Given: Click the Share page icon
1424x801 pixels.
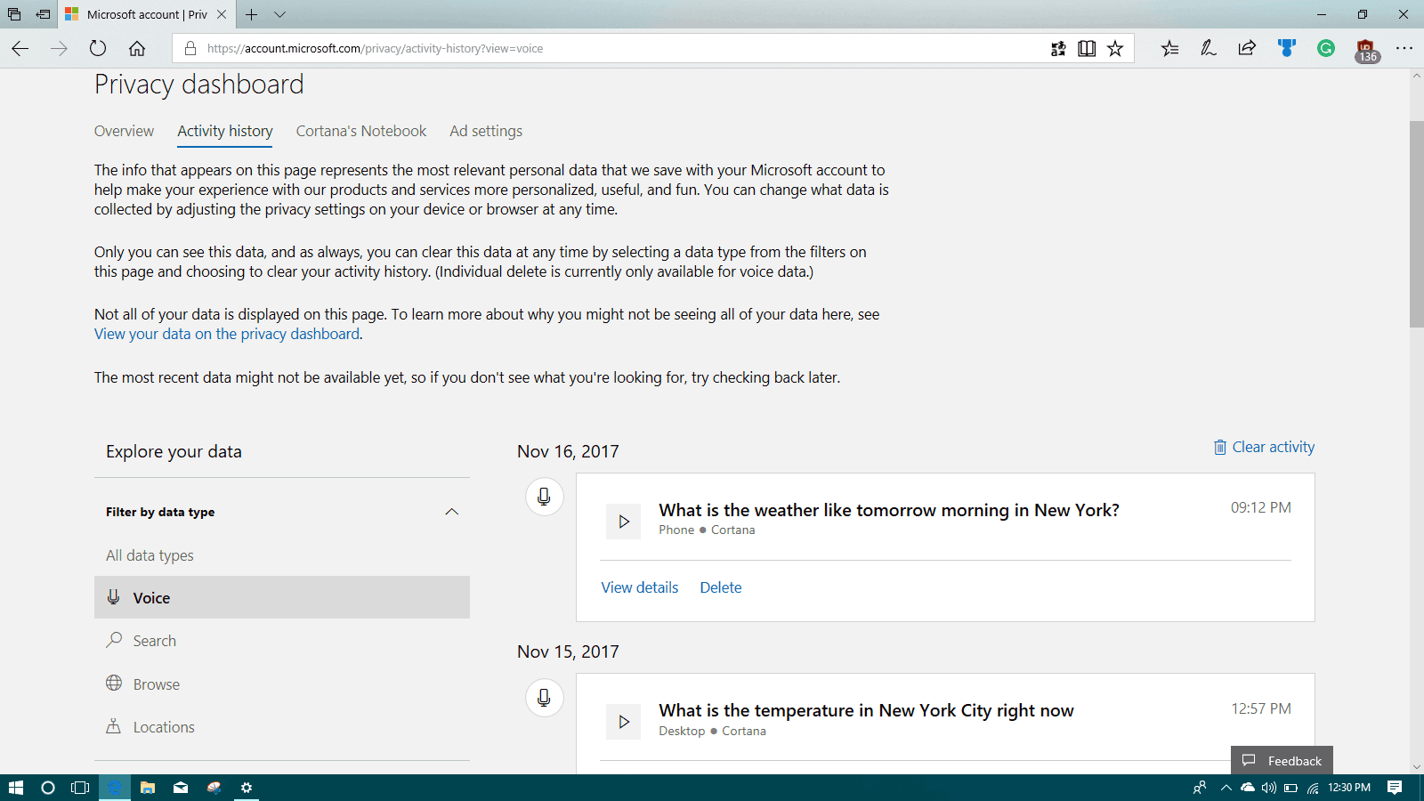Looking at the screenshot, I should click(1247, 49).
